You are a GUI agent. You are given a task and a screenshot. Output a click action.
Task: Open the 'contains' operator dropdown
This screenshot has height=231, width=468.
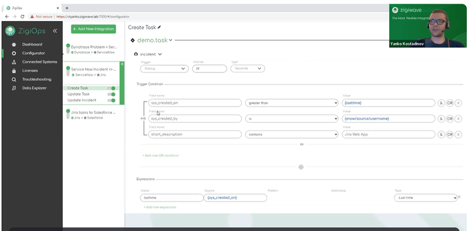click(x=292, y=135)
